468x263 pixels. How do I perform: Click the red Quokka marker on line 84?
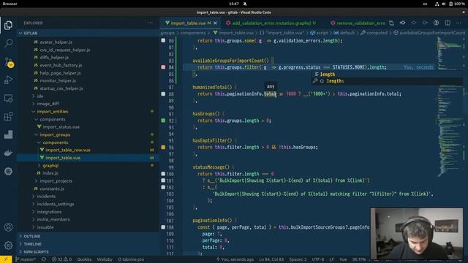tap(163, 67)
